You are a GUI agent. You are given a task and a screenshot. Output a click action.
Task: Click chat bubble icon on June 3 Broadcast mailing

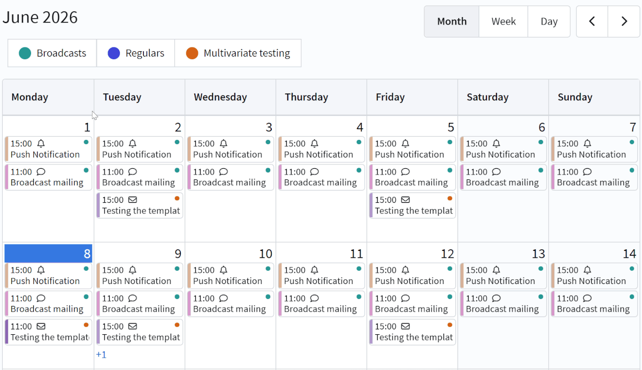[224, 172]
